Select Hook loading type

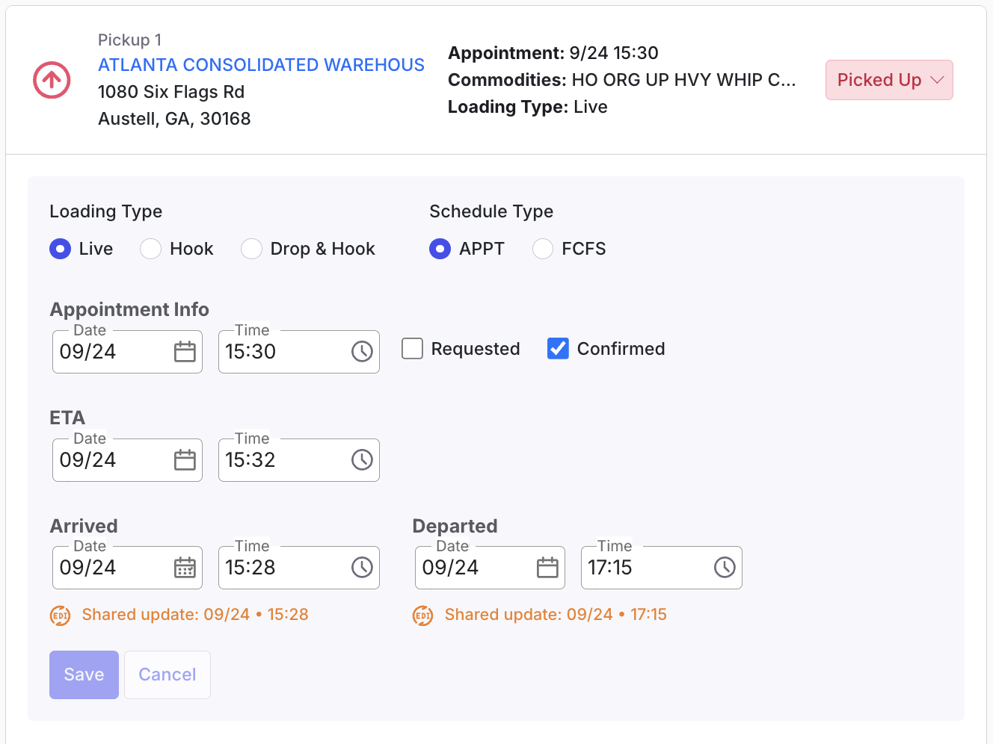[x=151, y=249]
